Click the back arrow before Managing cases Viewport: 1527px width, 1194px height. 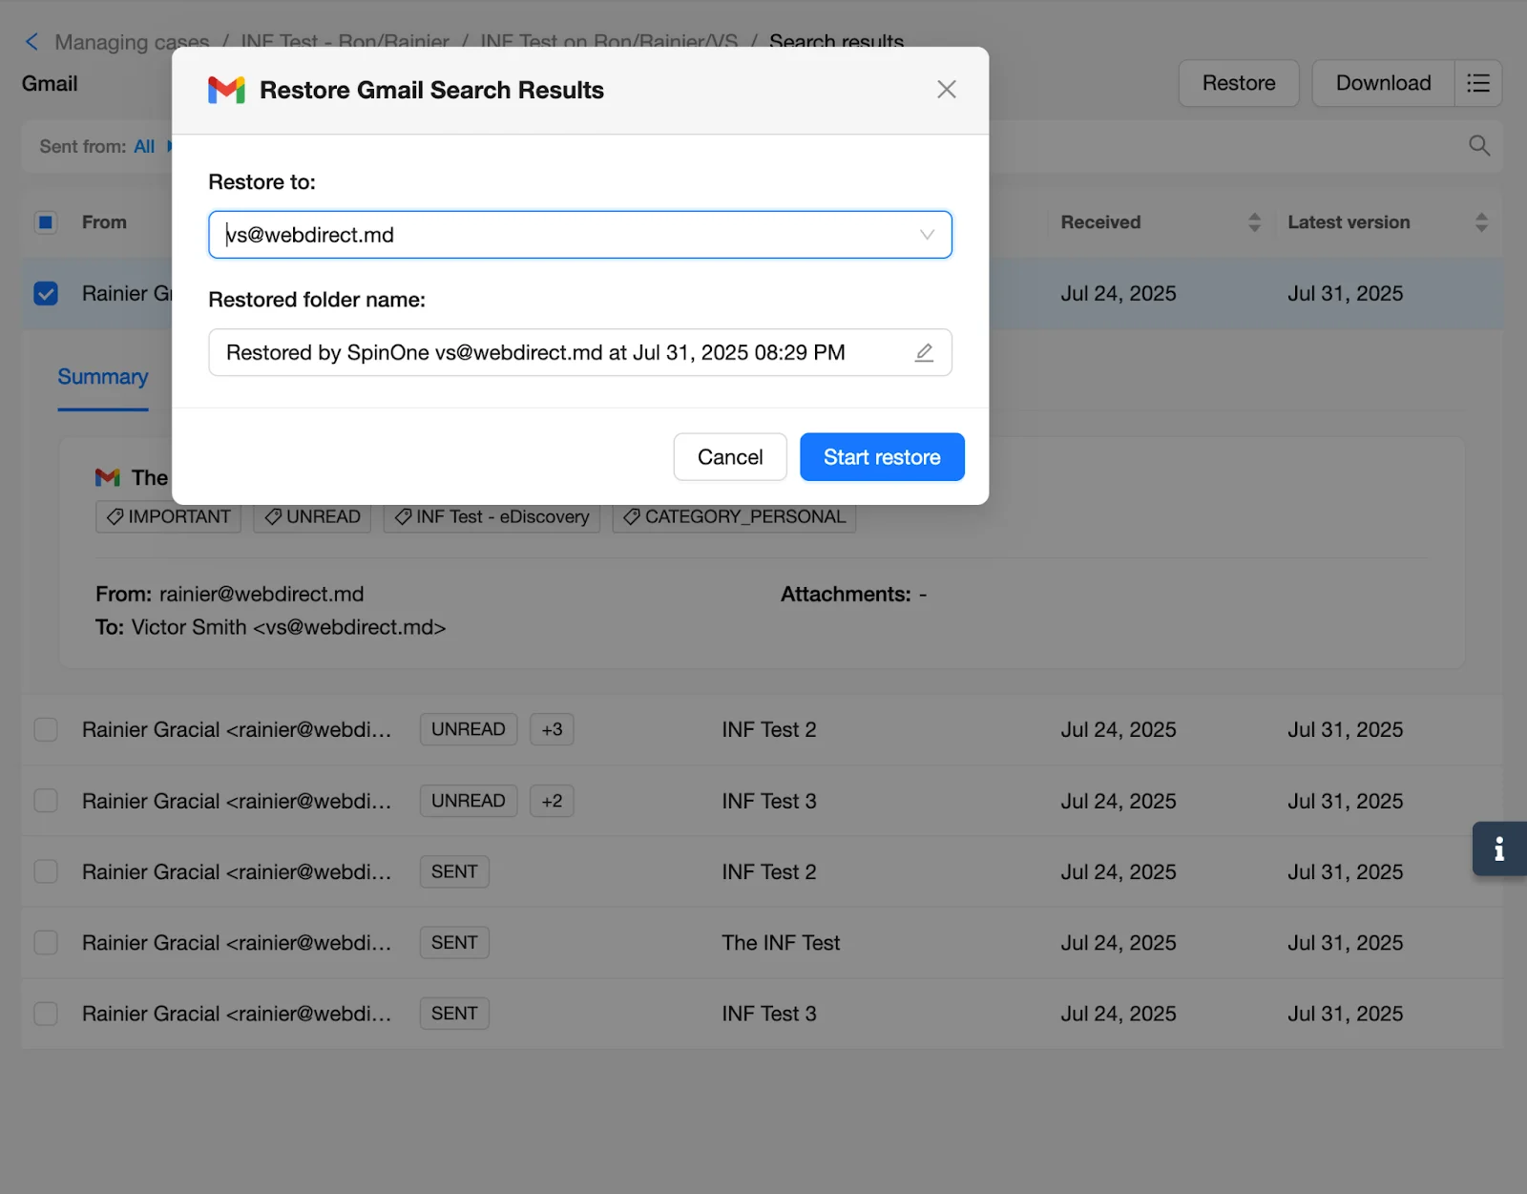[x=31, y=41]
